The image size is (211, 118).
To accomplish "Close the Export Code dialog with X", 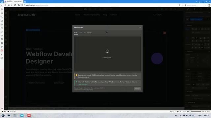I will (x=140, y=28).
